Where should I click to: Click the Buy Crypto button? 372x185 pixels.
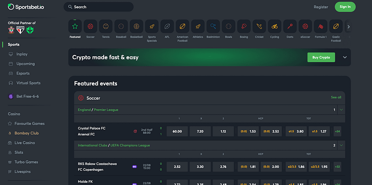point(321,57)
